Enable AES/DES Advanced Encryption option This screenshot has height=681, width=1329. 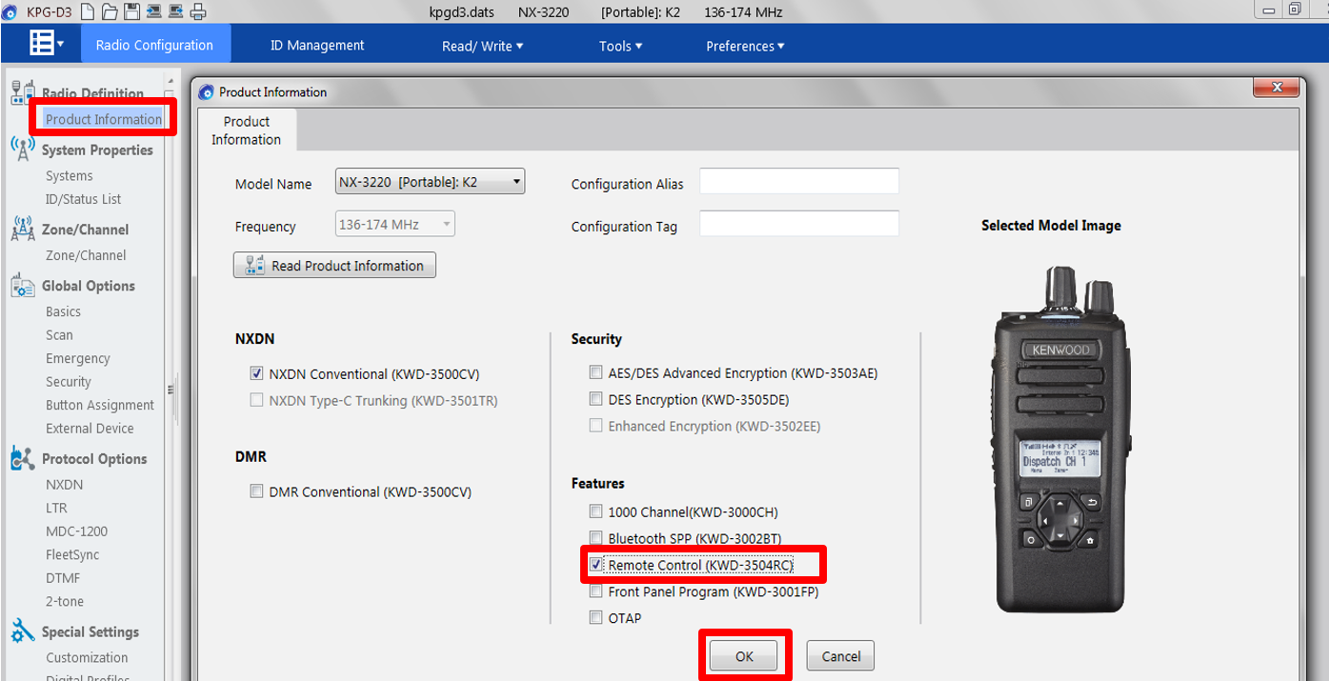pyautogui.click(x=595, y=373)
